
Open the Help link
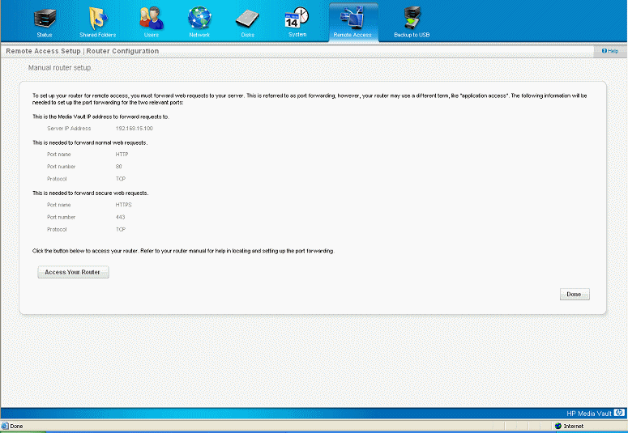609,51
